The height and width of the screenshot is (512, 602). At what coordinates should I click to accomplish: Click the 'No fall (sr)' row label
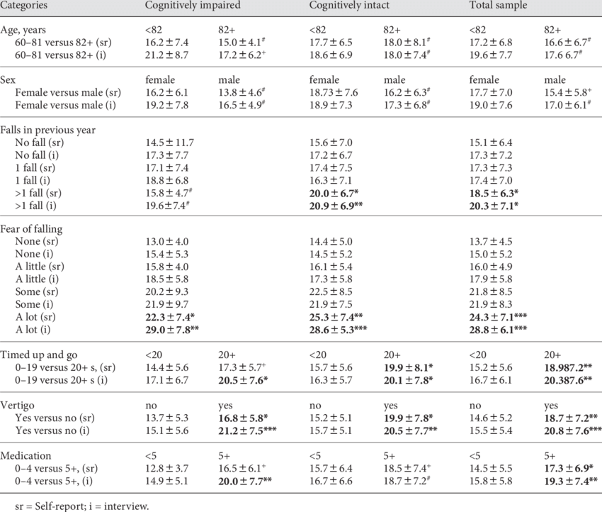40,143
